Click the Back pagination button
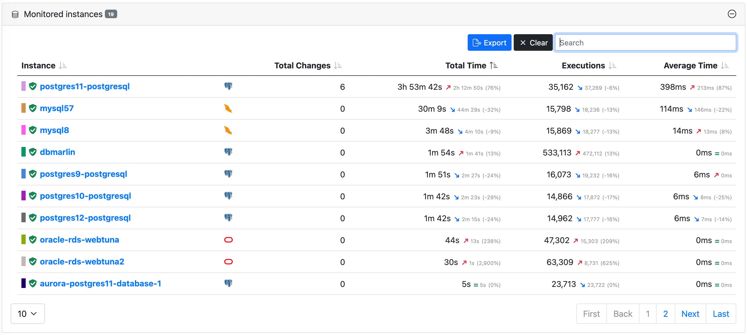 coord(623,314)
